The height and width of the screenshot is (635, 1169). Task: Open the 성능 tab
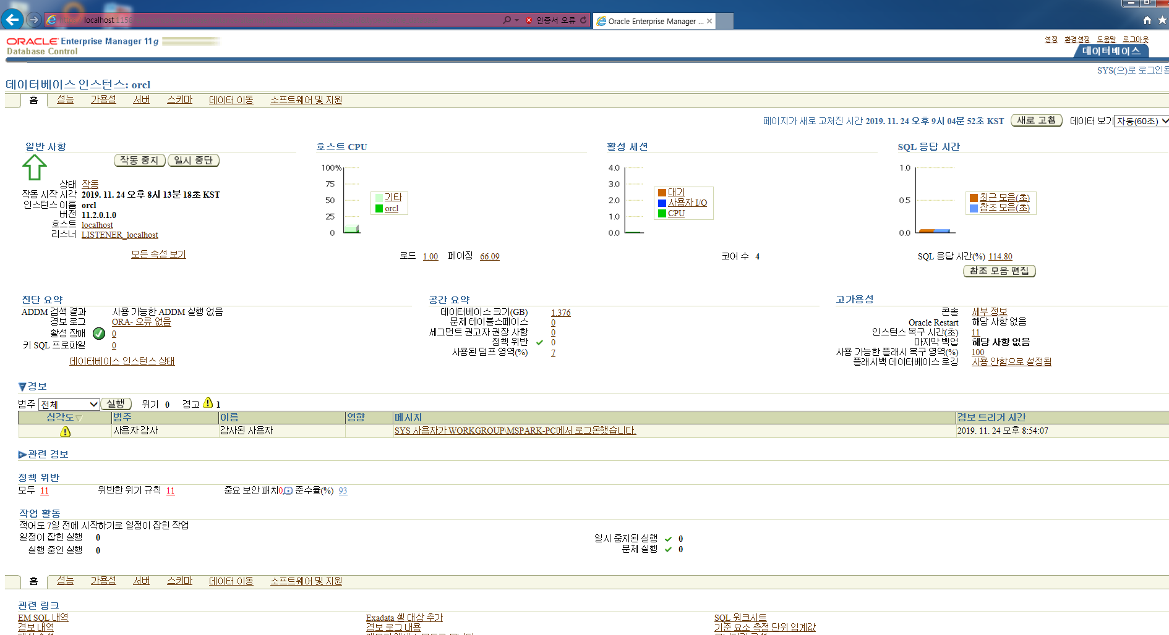(65, 99)
